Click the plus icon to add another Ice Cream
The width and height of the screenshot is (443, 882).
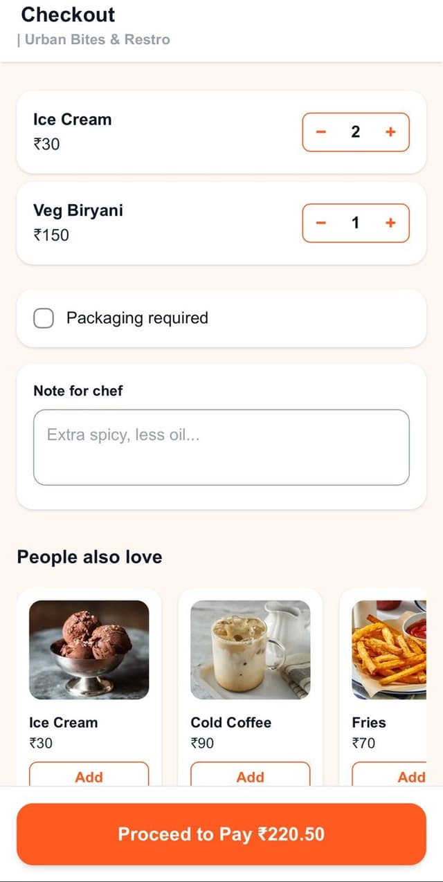coord(390,131)
